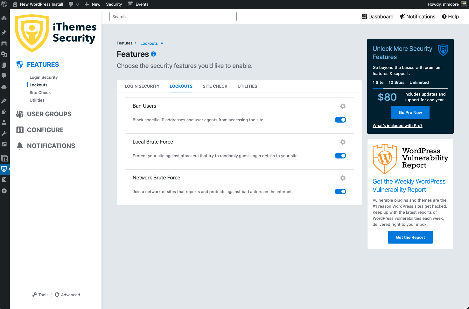The width and height of the screenshot is (469, 309).
Task: Open Media via the camera-music sidebar icon
Action: click(x=4, y=54)
